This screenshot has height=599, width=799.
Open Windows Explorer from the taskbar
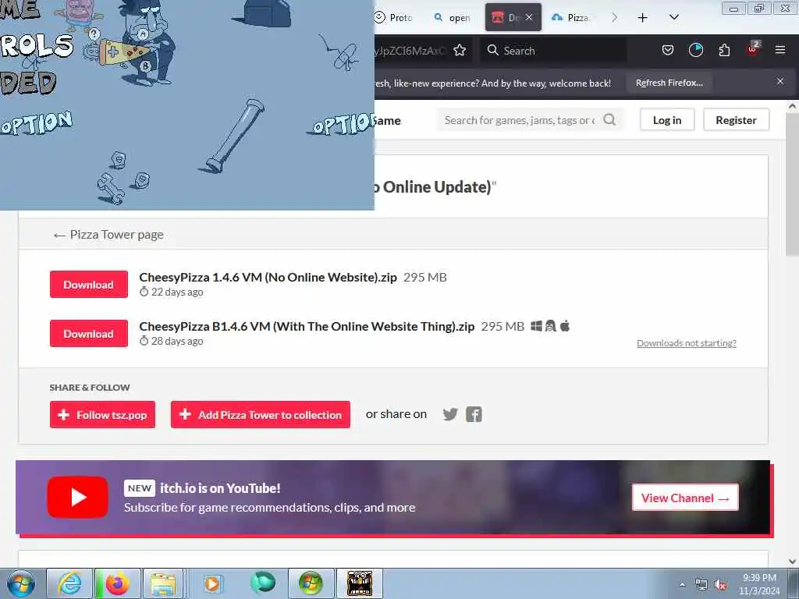tap(162, 583)
